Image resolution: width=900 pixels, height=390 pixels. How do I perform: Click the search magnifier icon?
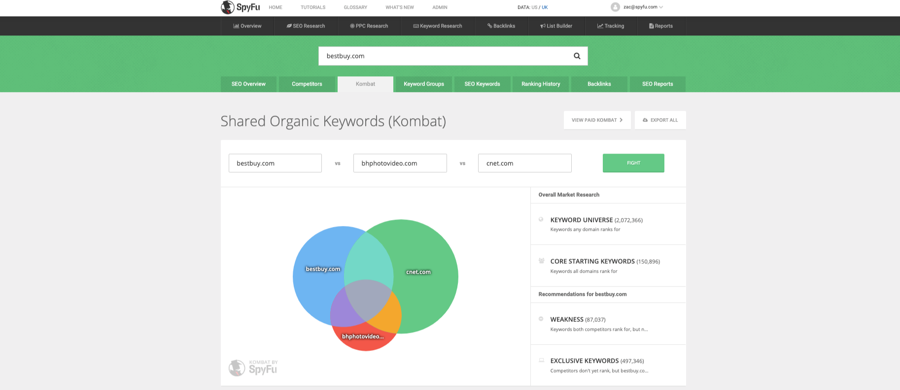coord(577,56)
